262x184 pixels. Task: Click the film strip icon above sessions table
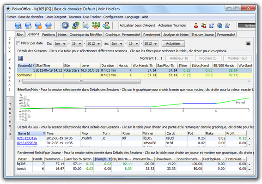click(x=20, y=58)
